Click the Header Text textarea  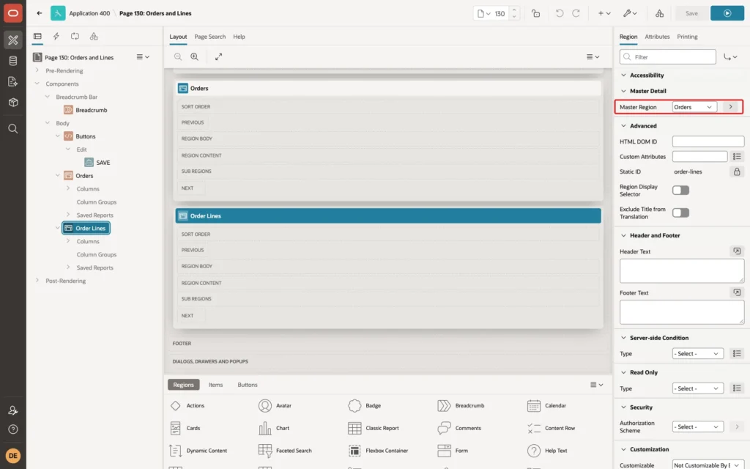(682, 271)
